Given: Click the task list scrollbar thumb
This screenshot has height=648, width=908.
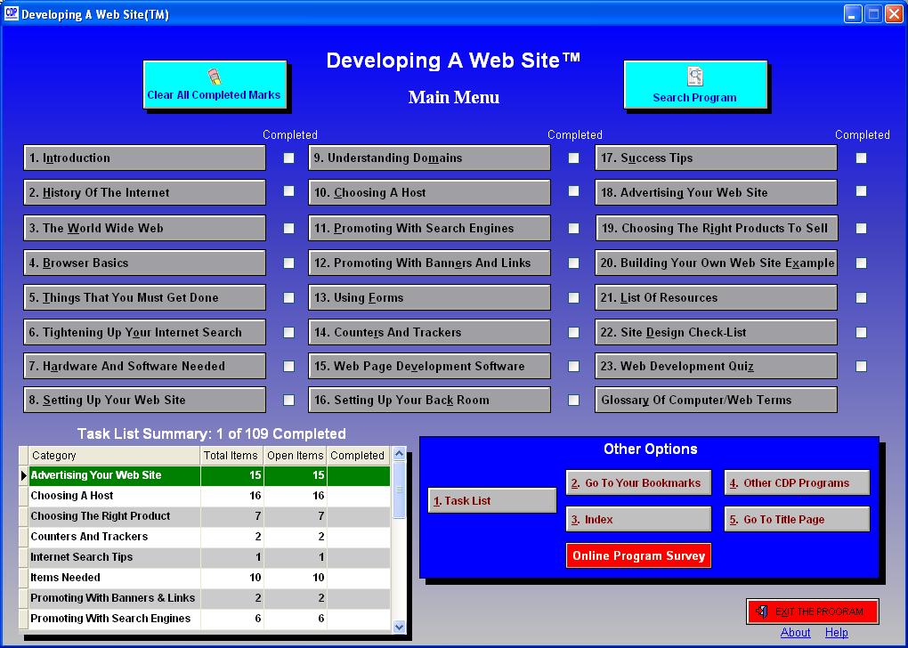Looking at the screenshot, I should (x=399, y=490).
